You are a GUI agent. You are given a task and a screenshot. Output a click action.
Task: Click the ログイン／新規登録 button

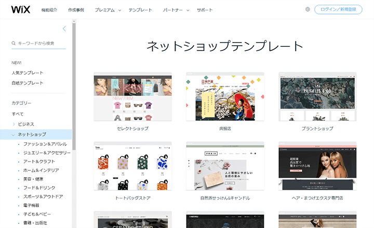point(338,9)
